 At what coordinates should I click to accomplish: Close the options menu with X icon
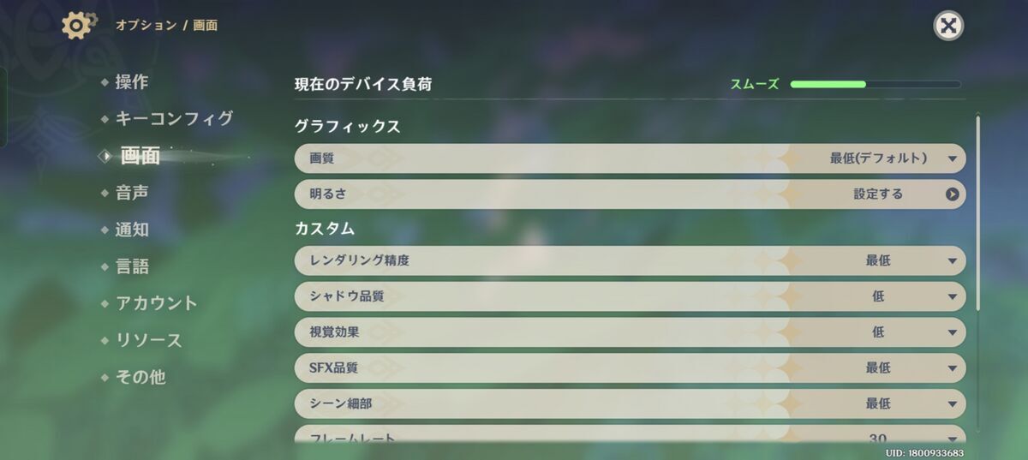pos(948,26)
